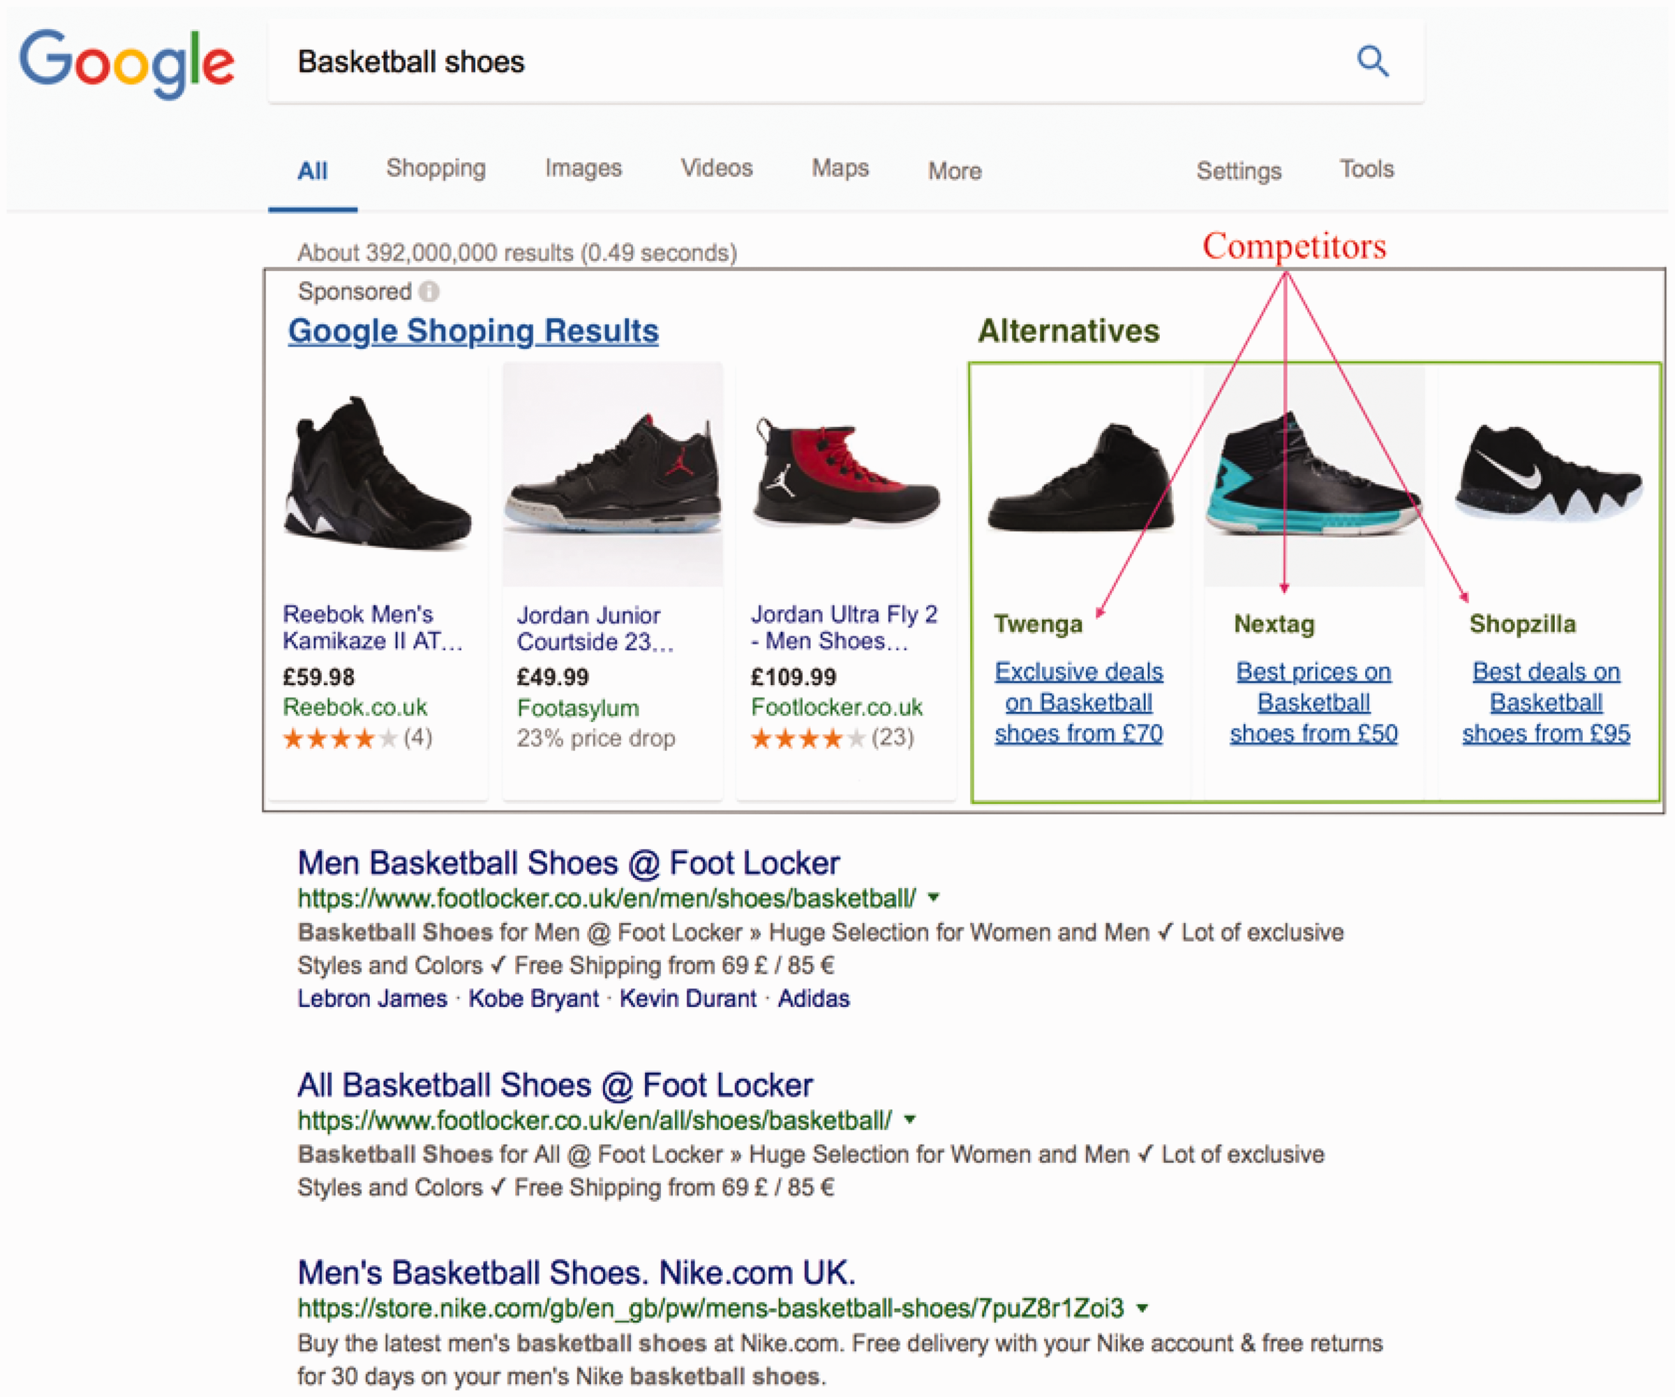
Task: Expand the footlocker men URL dropdown arrow
Action: tap(934, 897)
